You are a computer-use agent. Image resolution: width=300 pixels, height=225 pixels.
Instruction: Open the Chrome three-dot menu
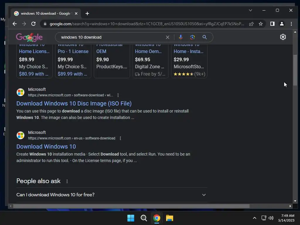tap(291, 24)
